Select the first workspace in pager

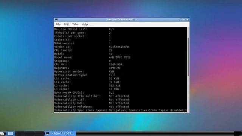click(11, 133)
